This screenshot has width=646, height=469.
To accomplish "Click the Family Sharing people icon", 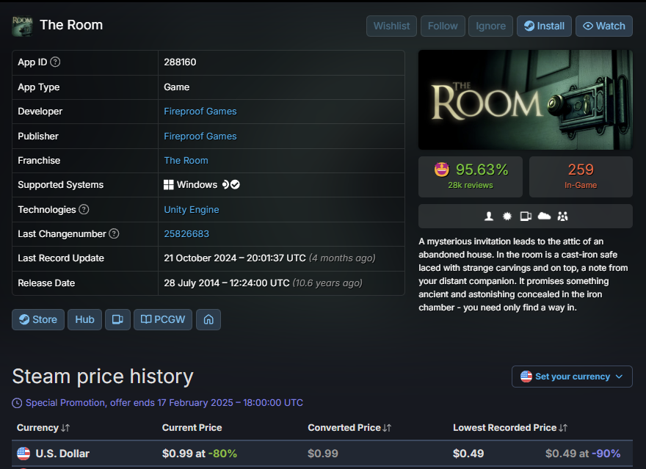I will 563,217.
